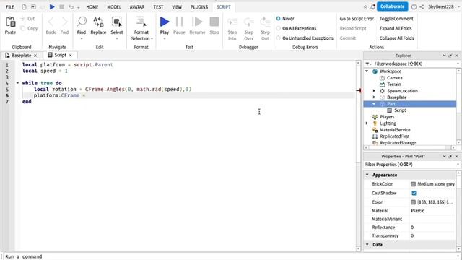
Task: Select the Terrain item in Explorer
Action: pyautogui.click(x=393, y=84)
